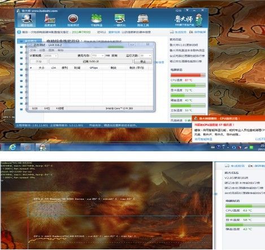Click the '72 ℃' graphics card temperature reading
Screen dimensions: 265x250
coord(189,90)
